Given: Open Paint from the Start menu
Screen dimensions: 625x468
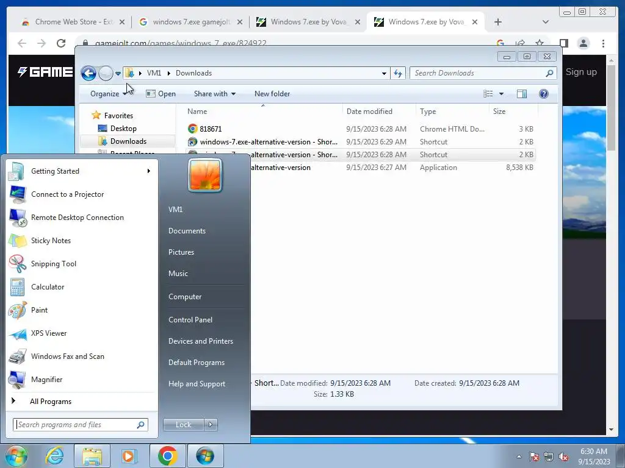Looking at the screenshot, I should pos(81,310).
